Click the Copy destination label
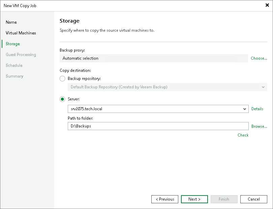Viewport: 273px width, 209px height. [75, 70]
